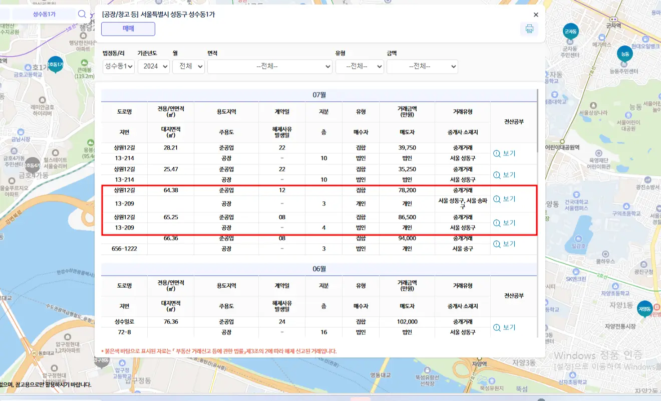Open the 법정동/리 dropdown
661x401 pixels.
click(119, 66)
